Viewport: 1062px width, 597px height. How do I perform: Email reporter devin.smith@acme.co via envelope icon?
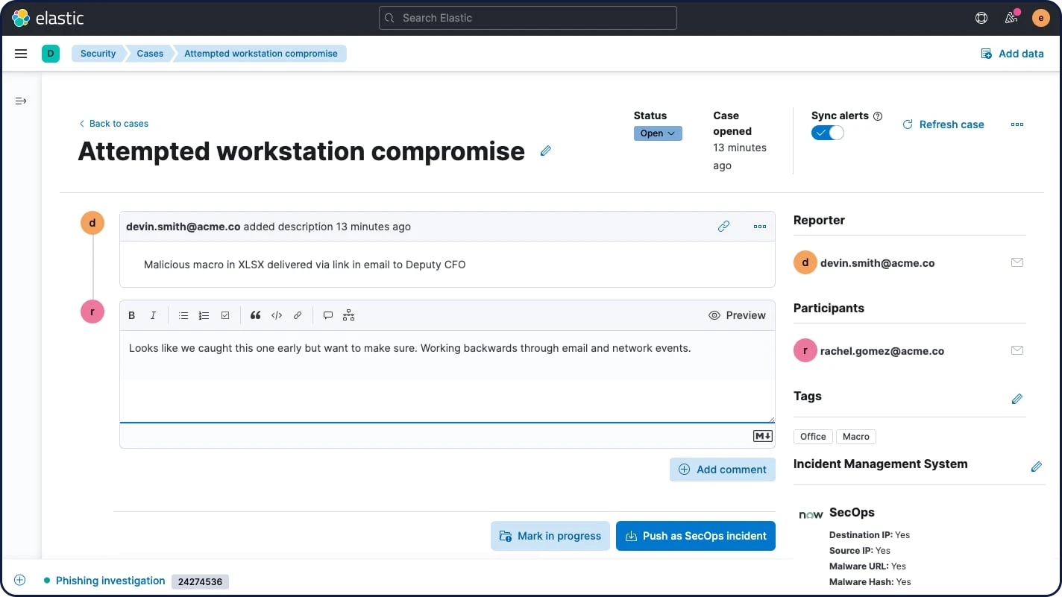click(1017, 262)
